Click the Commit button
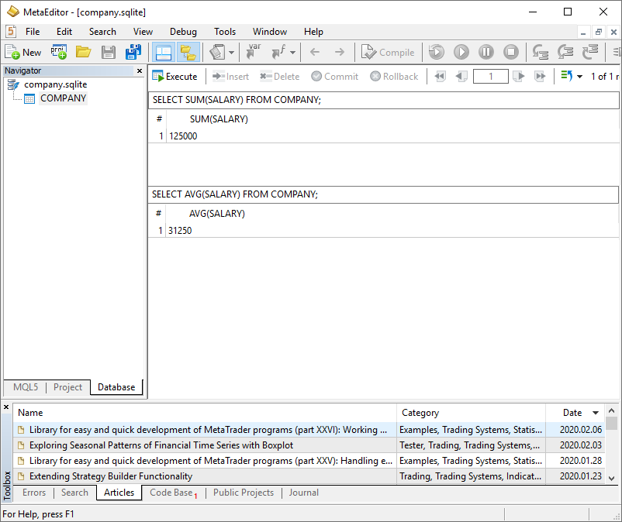This screenshot has width=622, height=522. [x=335, y=77]
